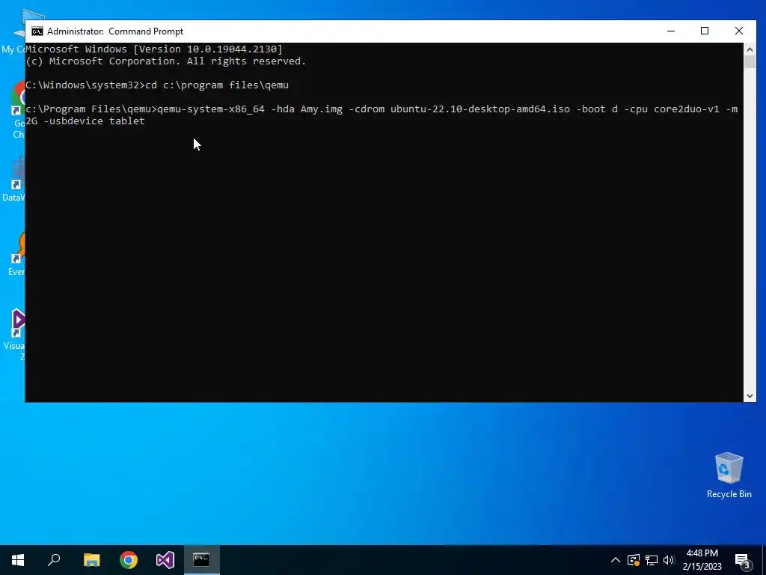
Task: Show hidden system tray icons
Action: [616, 560]
